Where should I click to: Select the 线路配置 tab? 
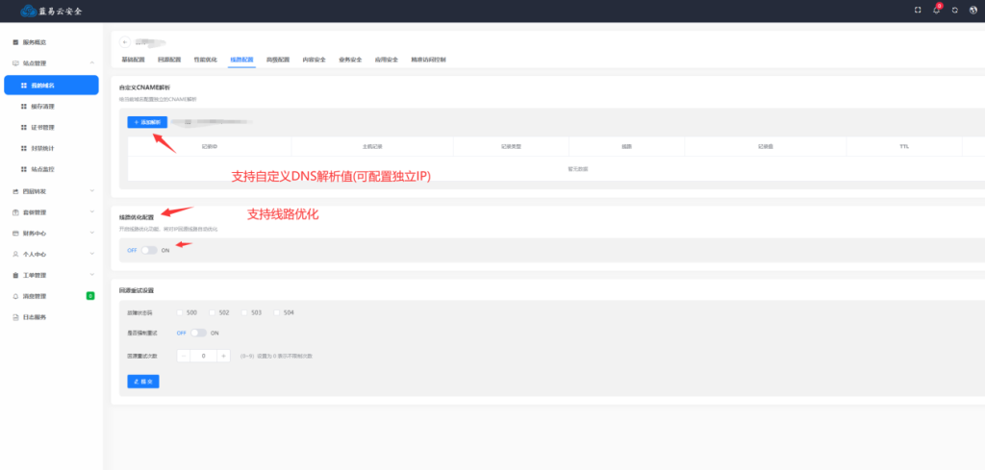coord(241,60)
